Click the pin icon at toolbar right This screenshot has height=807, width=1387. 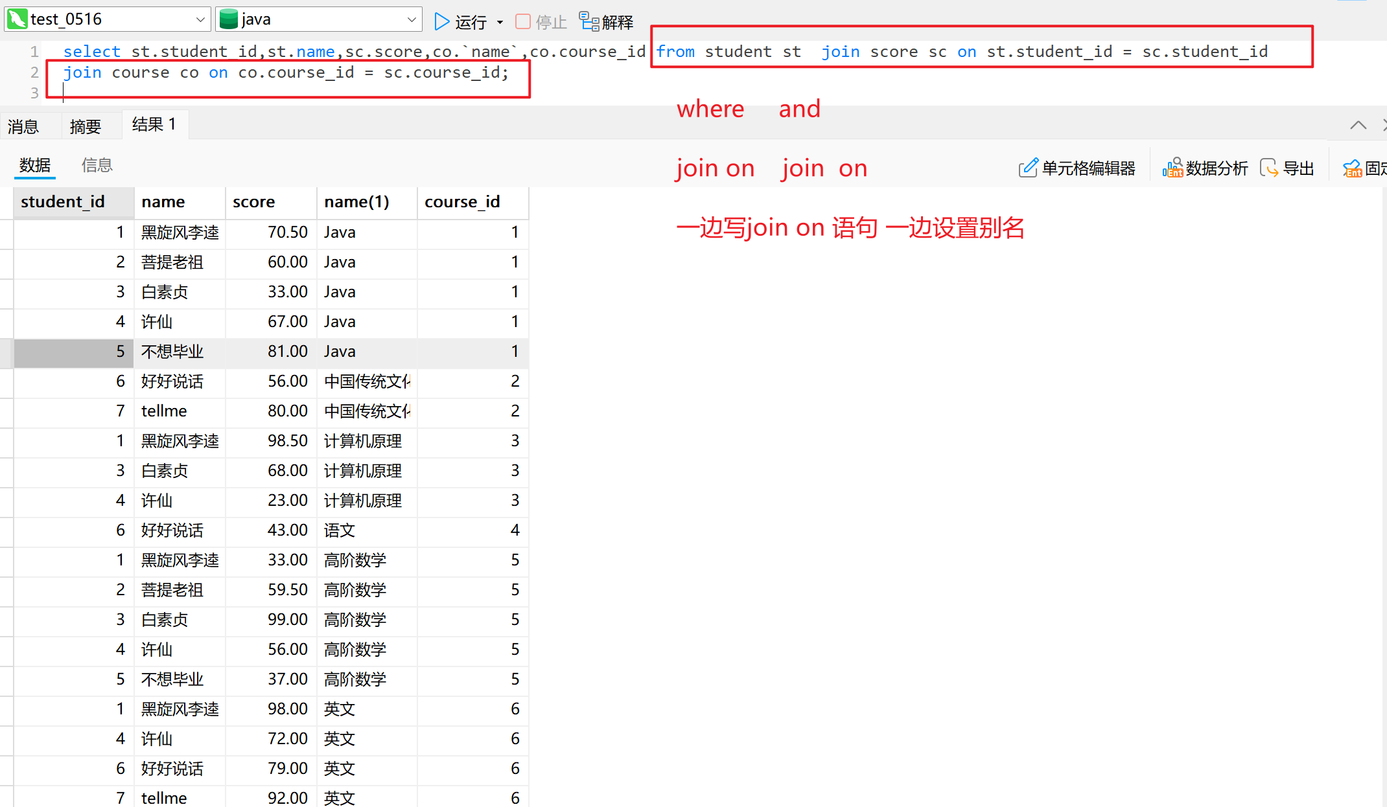(1352, 168)
